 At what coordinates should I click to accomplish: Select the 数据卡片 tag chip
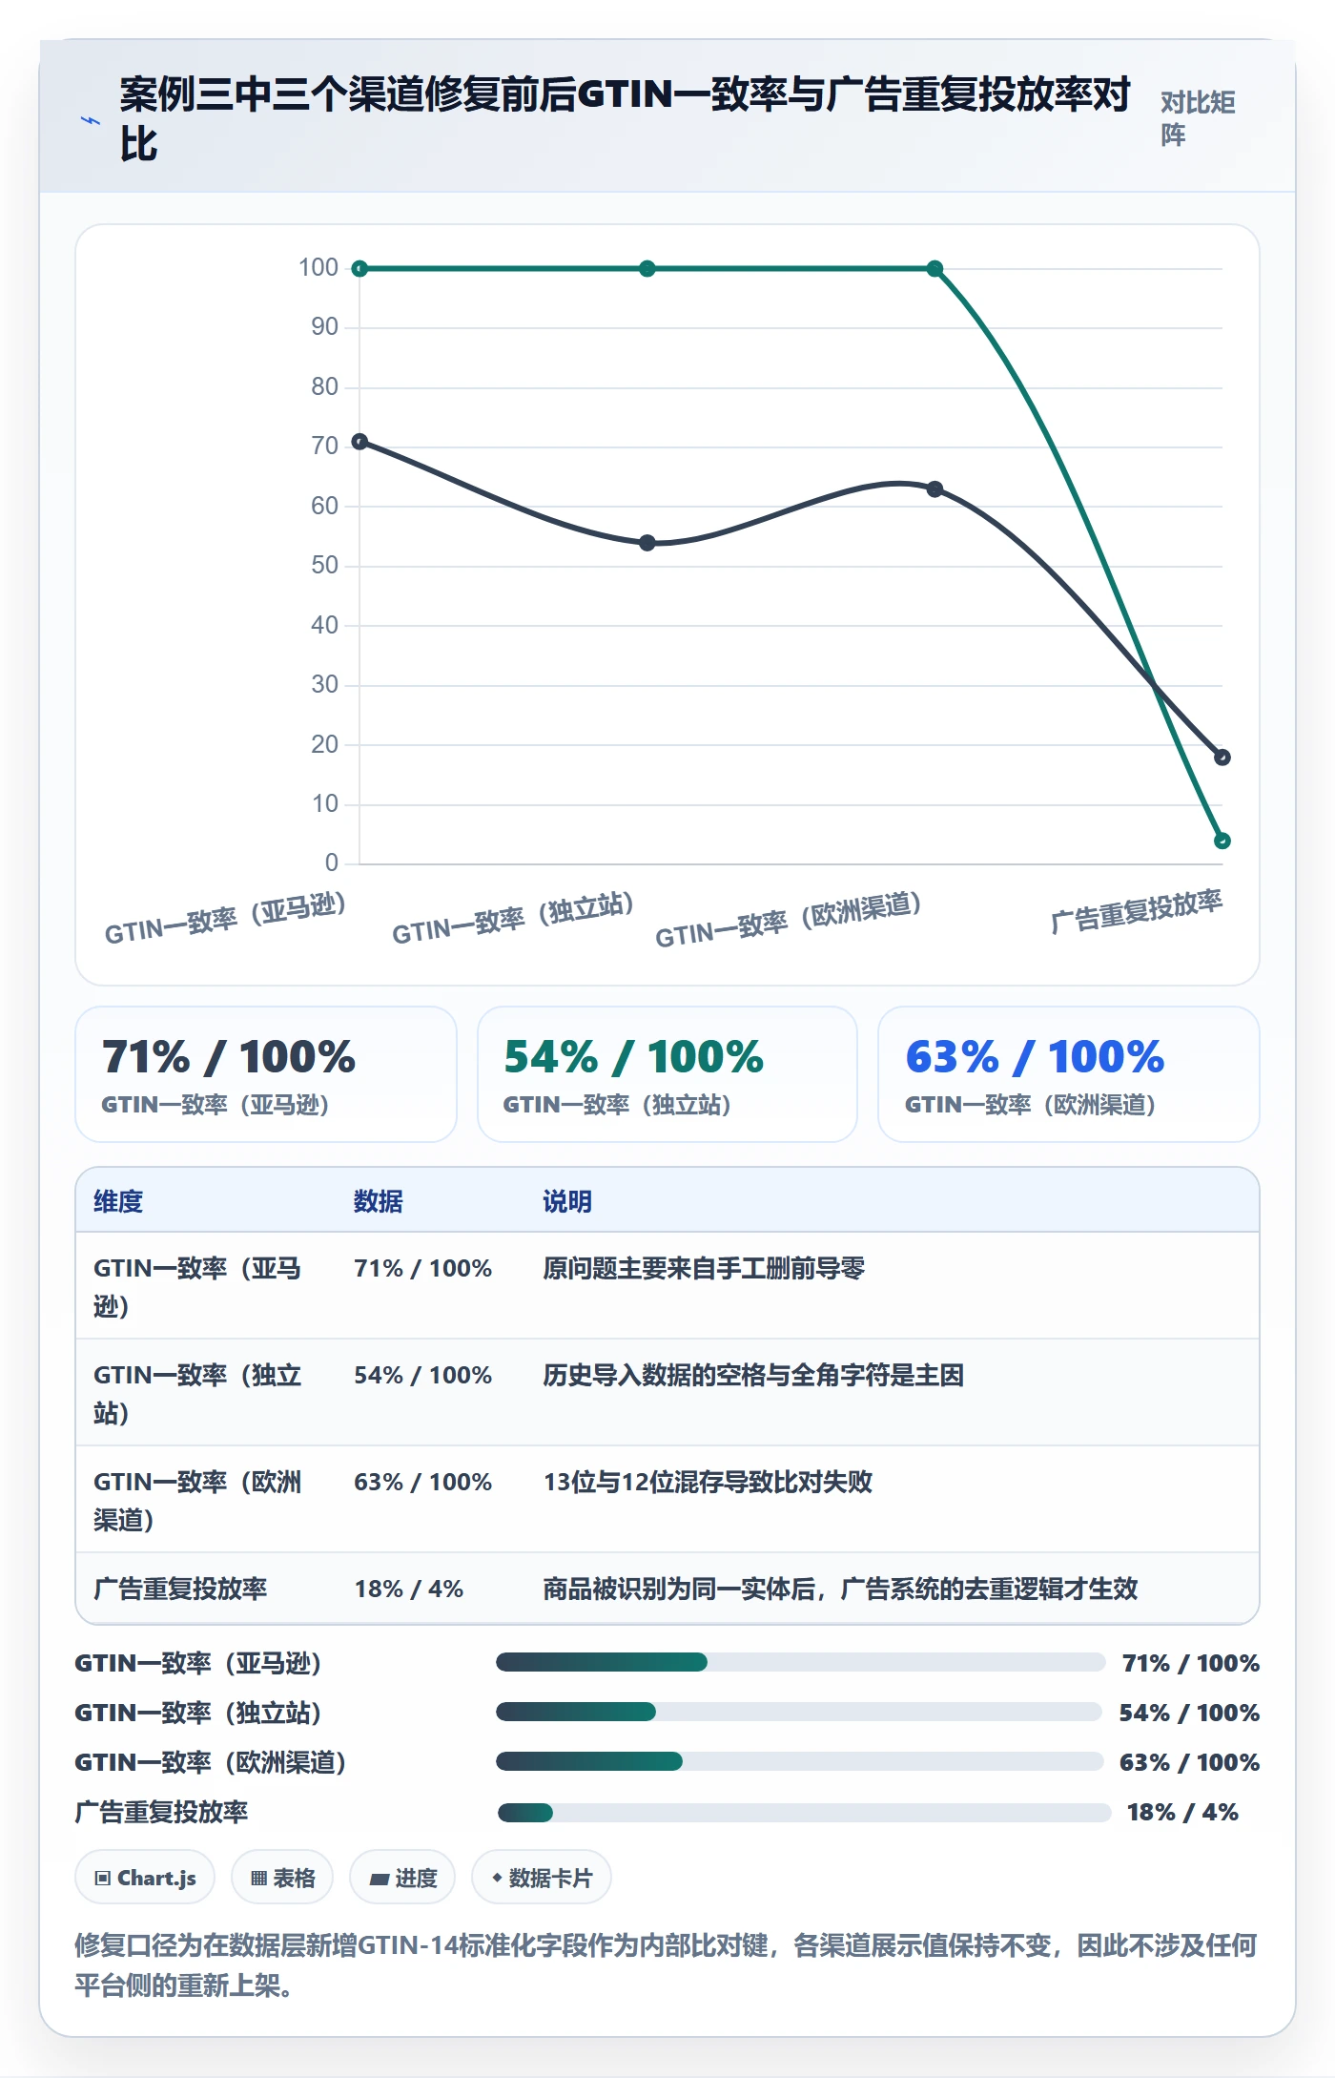(542, 1878)
